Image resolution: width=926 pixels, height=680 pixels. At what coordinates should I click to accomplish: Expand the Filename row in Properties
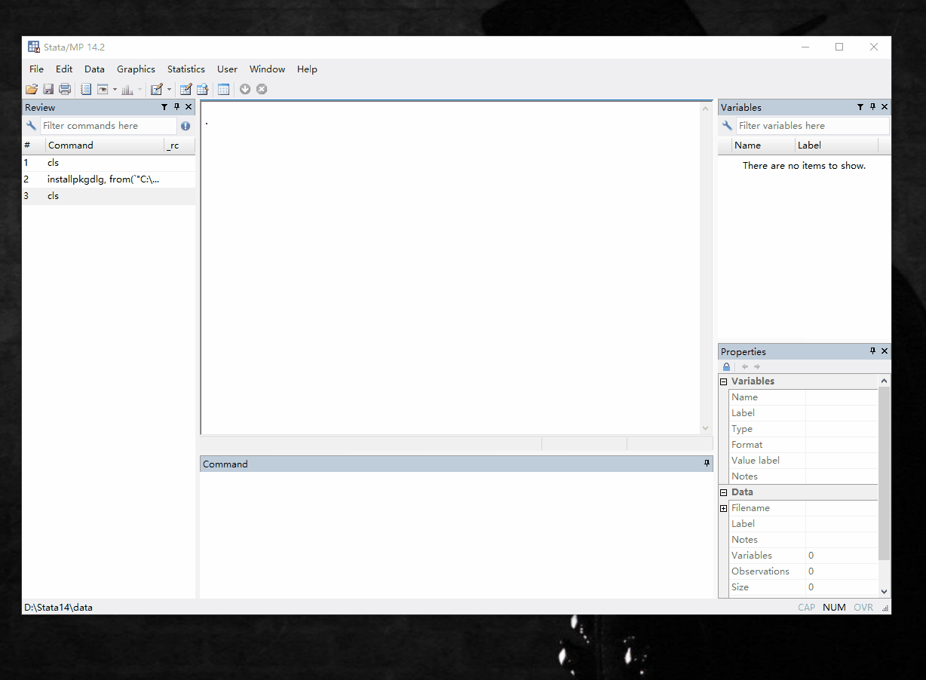724,508
